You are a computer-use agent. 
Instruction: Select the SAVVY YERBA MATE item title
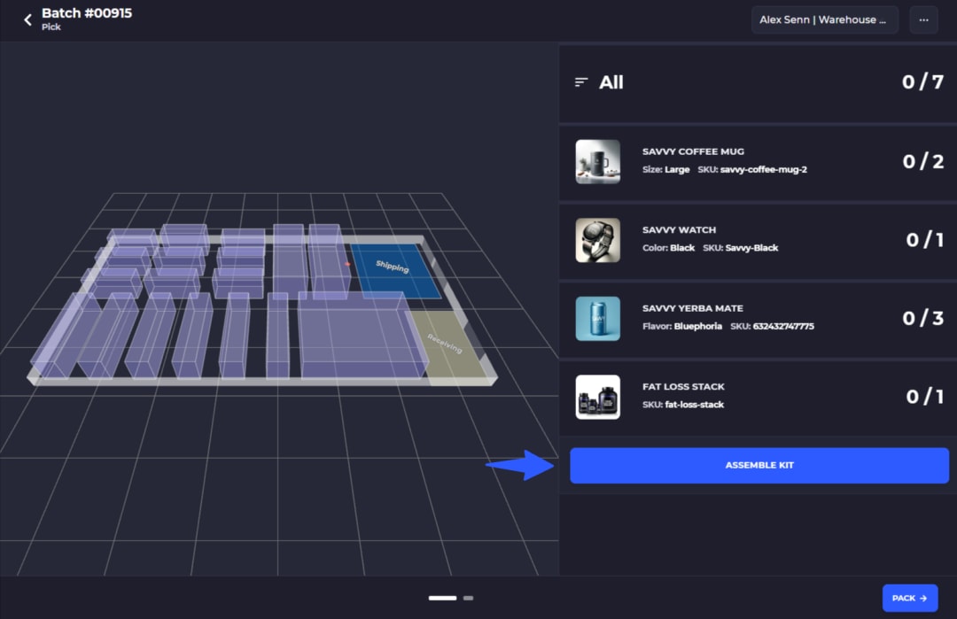692,308
